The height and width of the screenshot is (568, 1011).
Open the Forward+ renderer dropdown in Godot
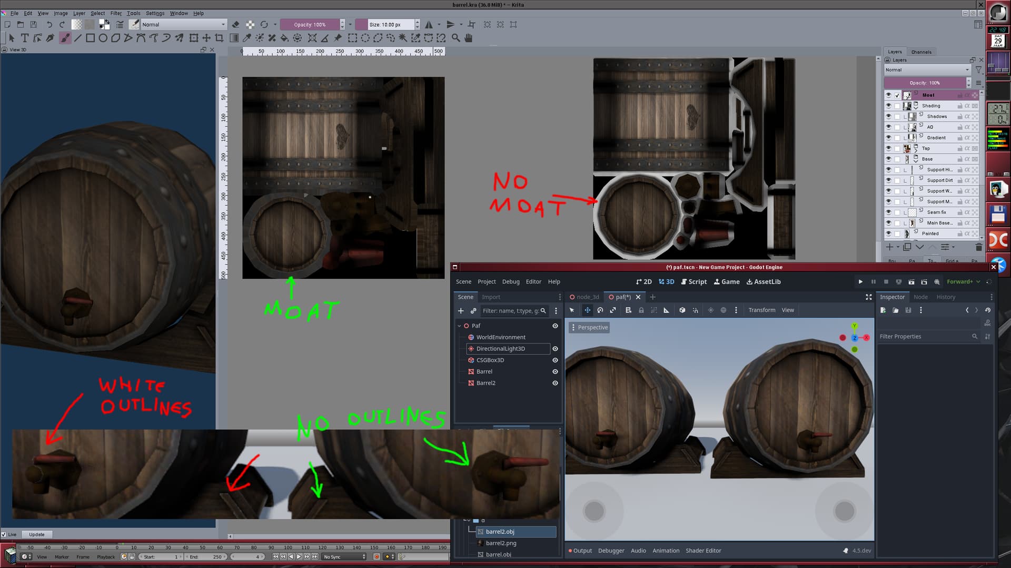[x=963, y=281]
